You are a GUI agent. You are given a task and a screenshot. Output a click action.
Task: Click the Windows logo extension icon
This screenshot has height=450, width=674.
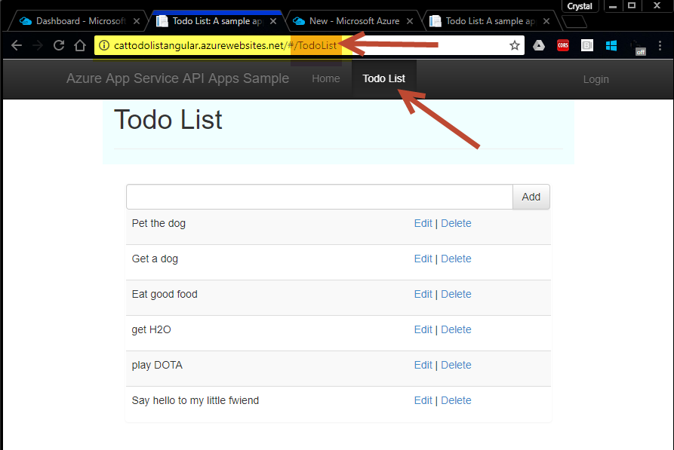[x=611, y=45]
